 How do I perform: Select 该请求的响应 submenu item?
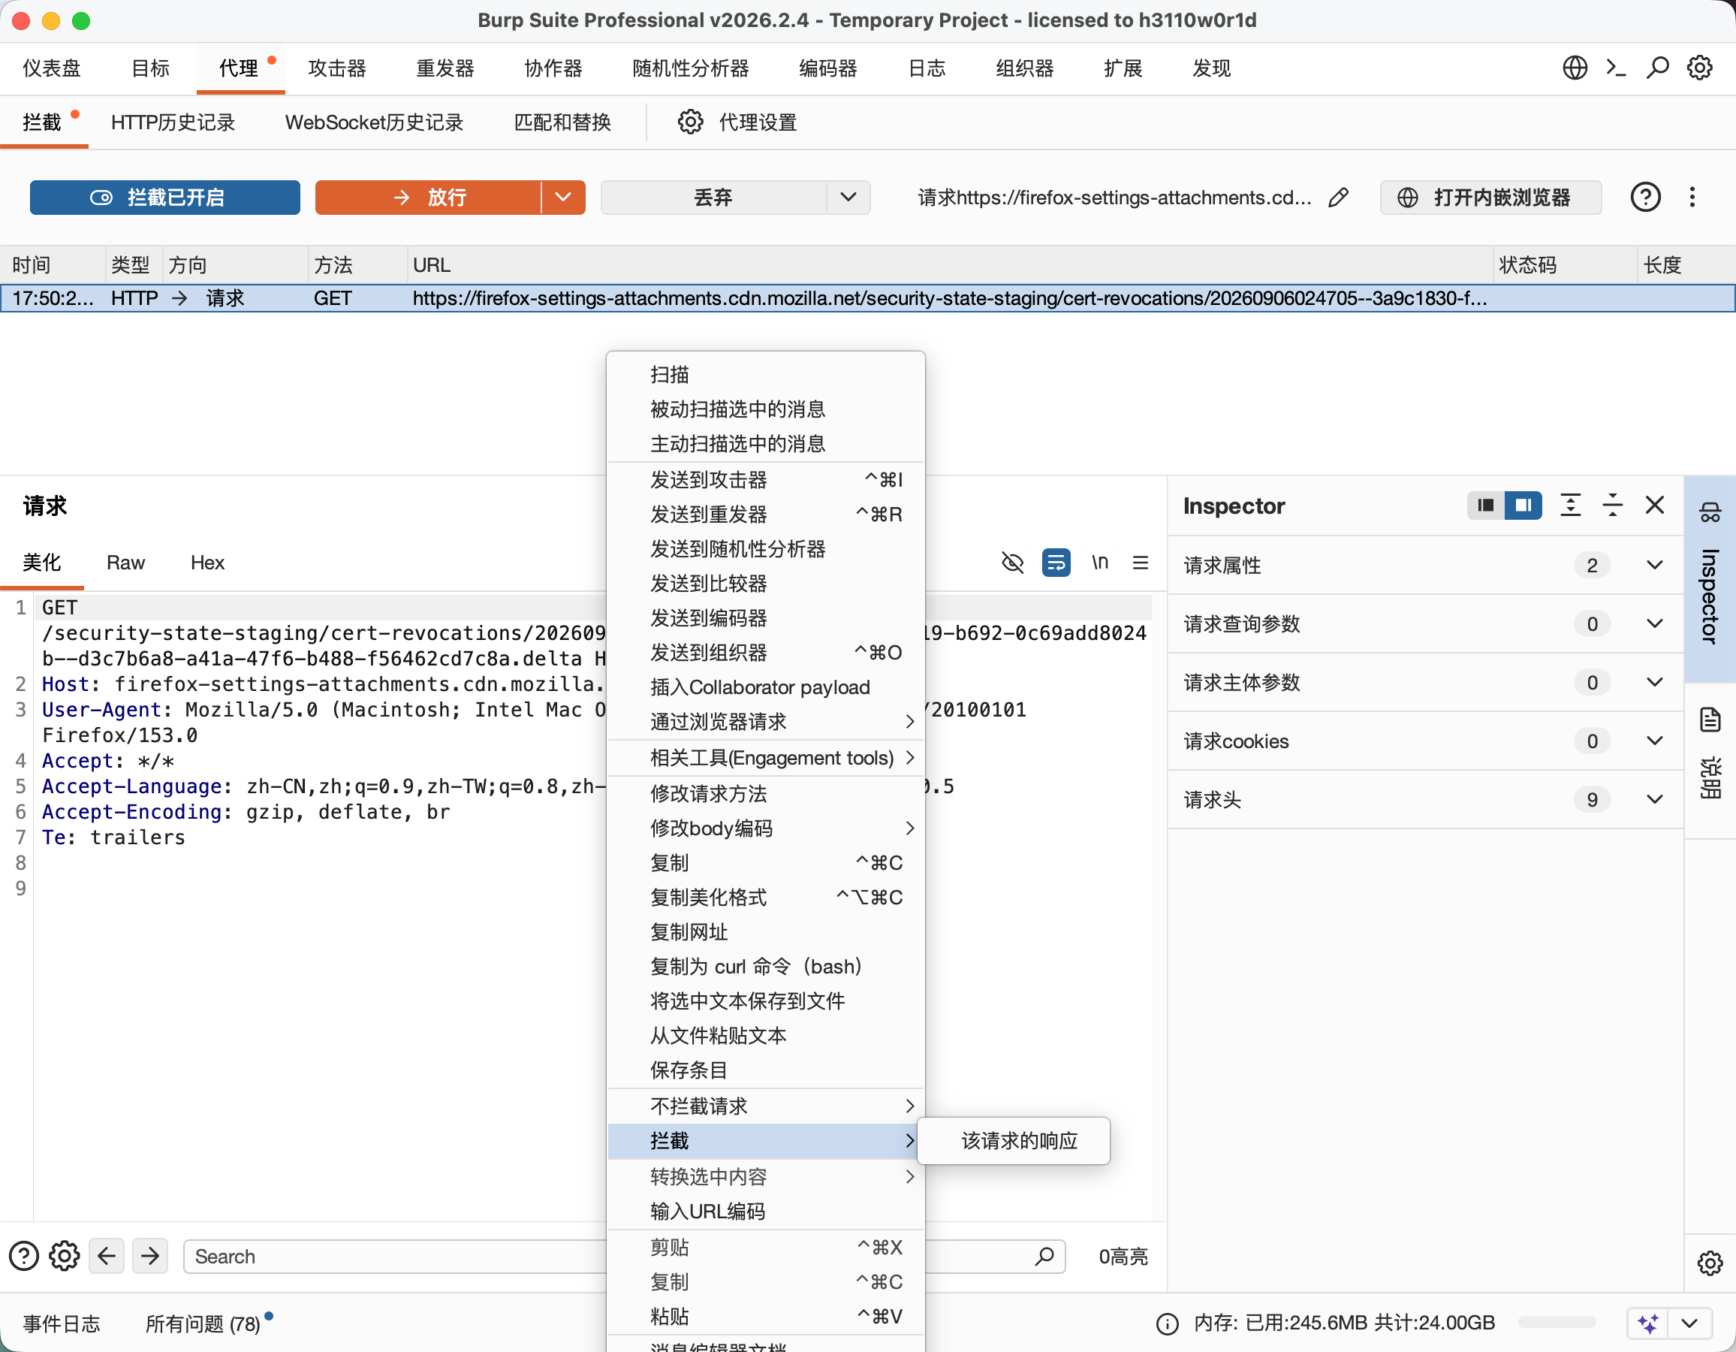tap(1014, 1141)
